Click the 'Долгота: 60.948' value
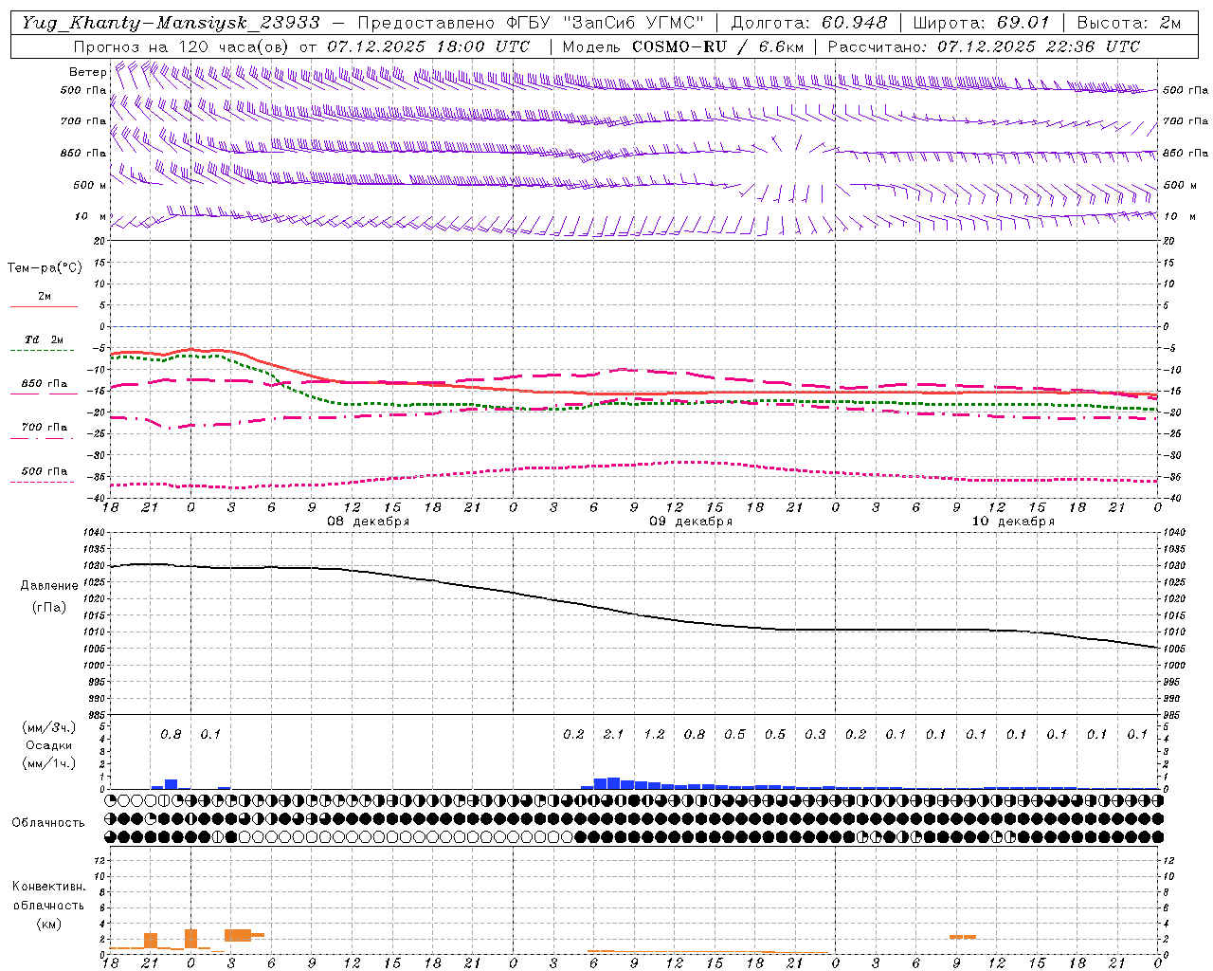The image size is (1213, 971). pyautogui.click(x=809, y=23)
